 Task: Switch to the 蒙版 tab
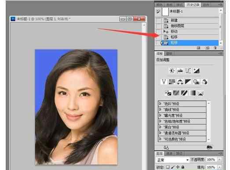[169, 54]
